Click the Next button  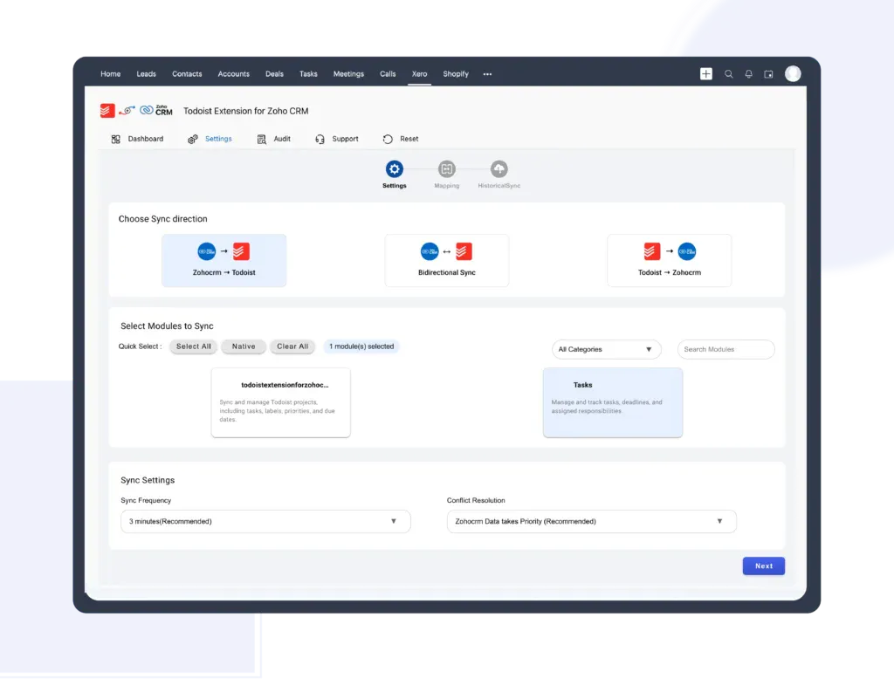(x=763, y=566)
